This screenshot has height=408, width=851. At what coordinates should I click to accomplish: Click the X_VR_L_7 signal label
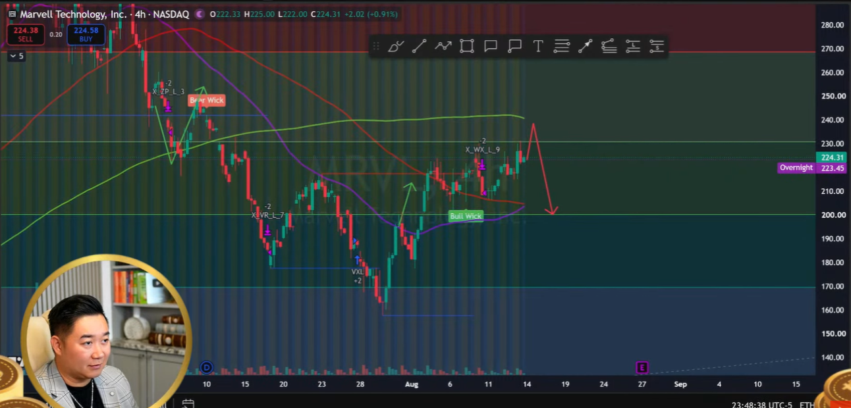pos(267,215)
